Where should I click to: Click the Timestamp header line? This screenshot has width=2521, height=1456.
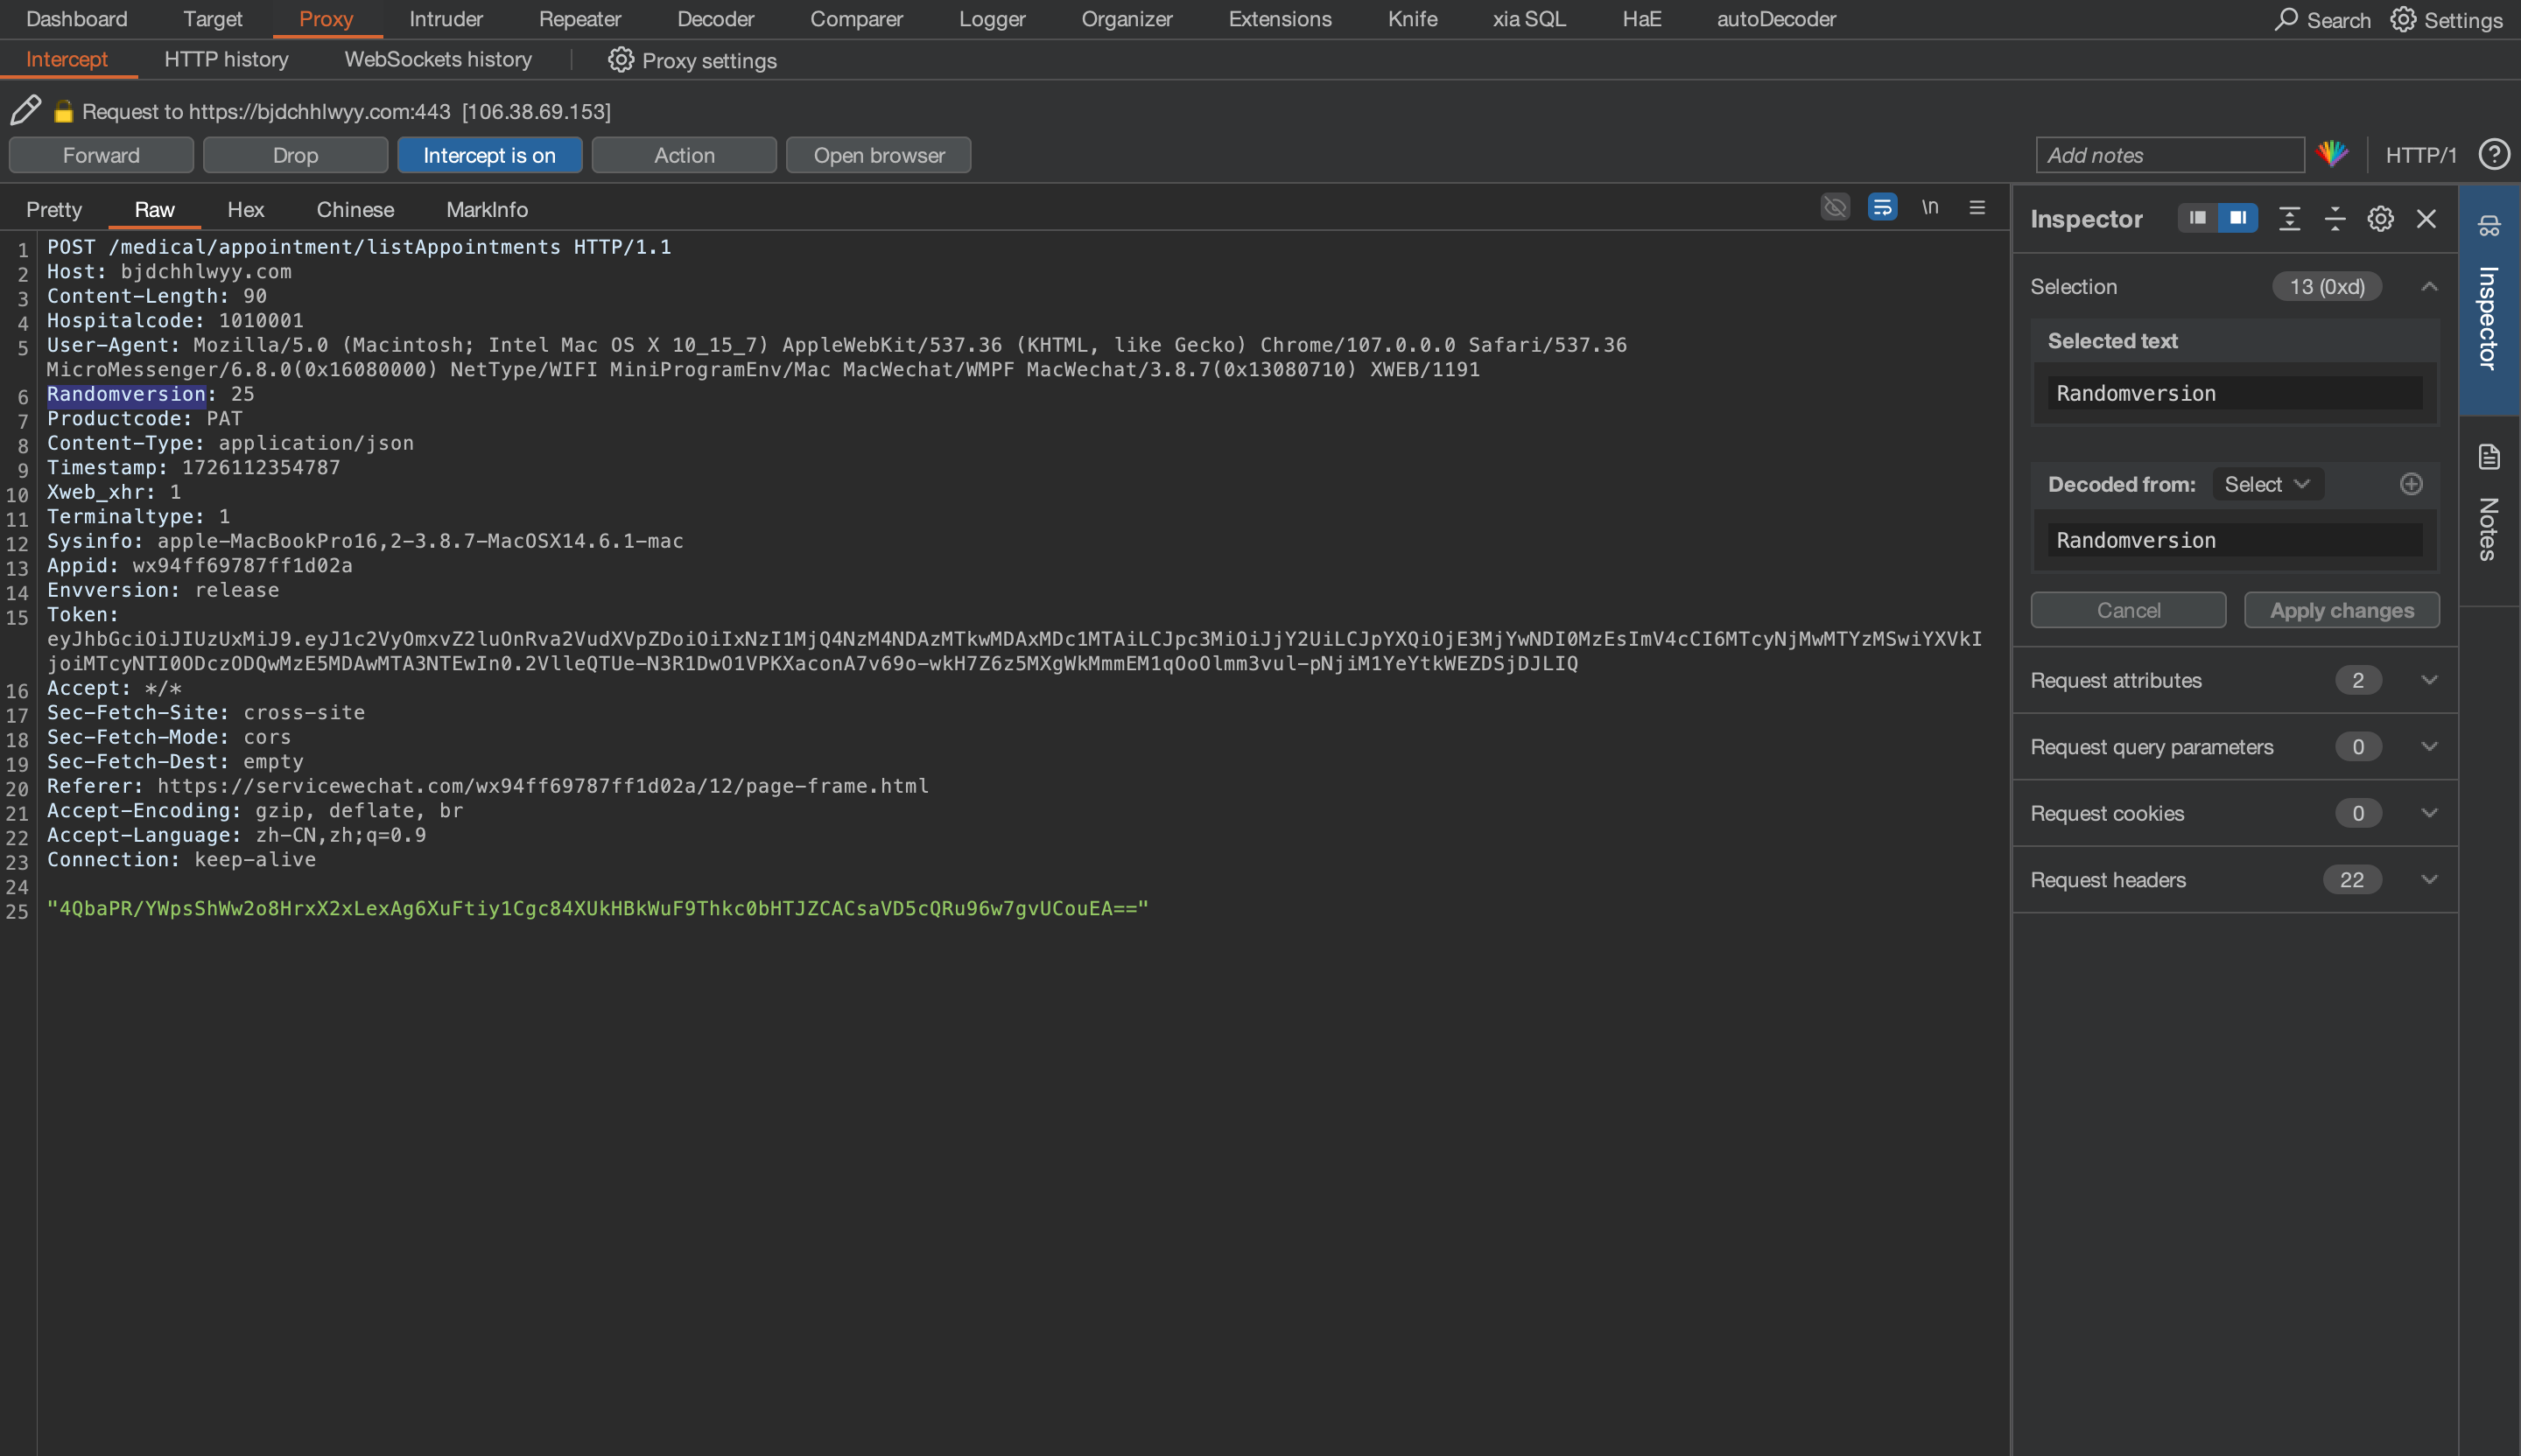point(193,467)
